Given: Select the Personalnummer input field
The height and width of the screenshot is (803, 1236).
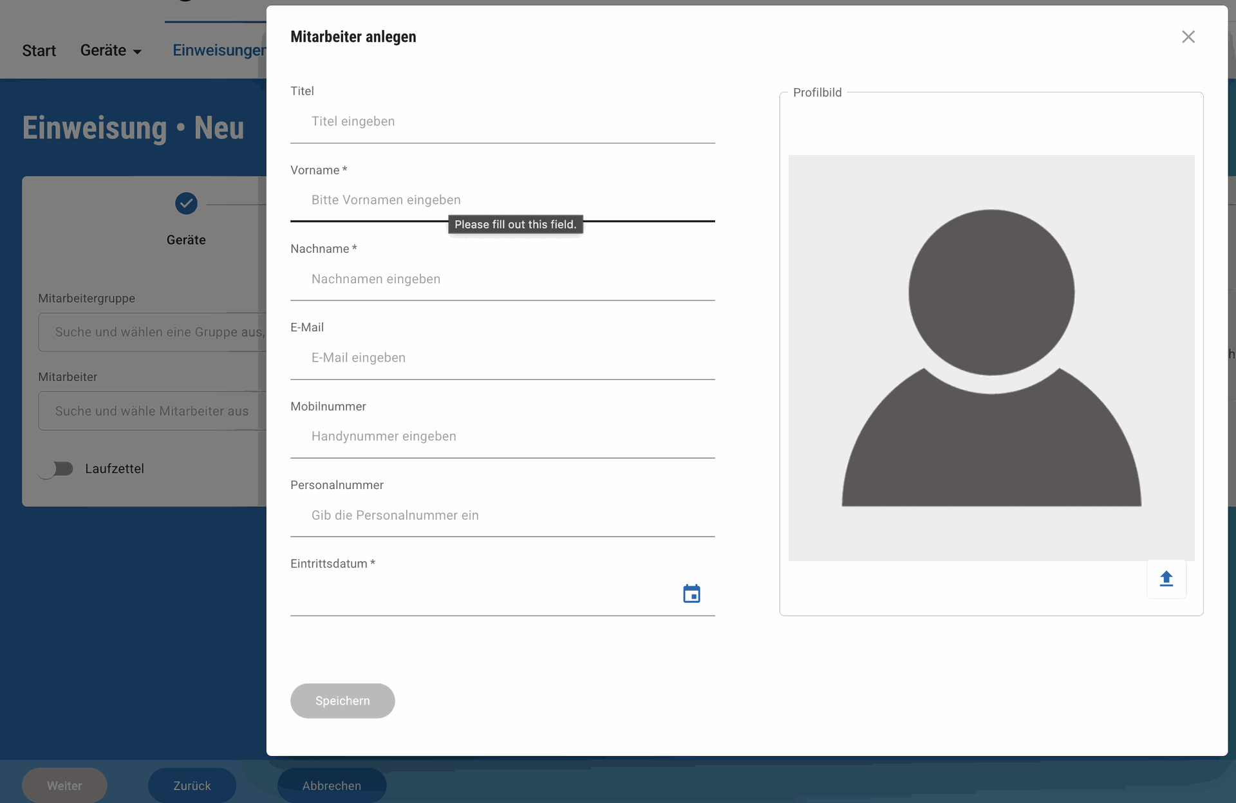Looking at the screenshot, I should tap(502, 515).
